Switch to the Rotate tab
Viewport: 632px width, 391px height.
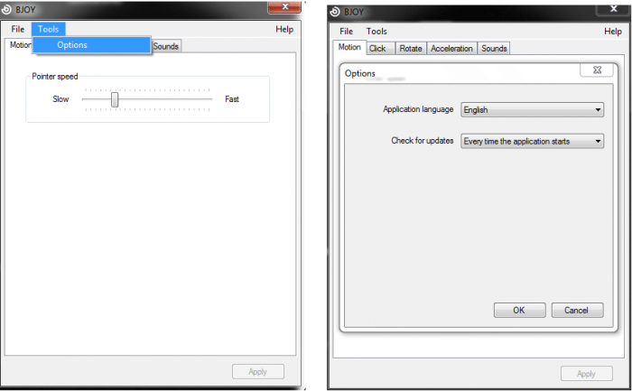pyautogui.click(x=408, y=49)
